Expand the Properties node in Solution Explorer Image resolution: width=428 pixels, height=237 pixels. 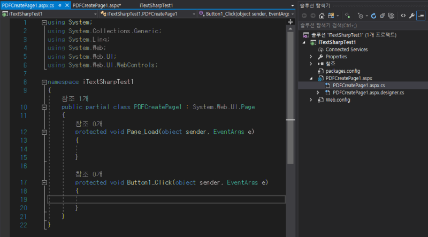(311, 57)
